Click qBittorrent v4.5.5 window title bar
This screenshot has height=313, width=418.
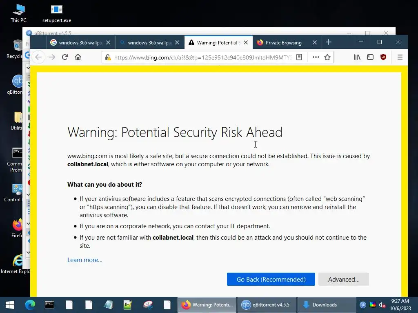(x=187, y=31)
